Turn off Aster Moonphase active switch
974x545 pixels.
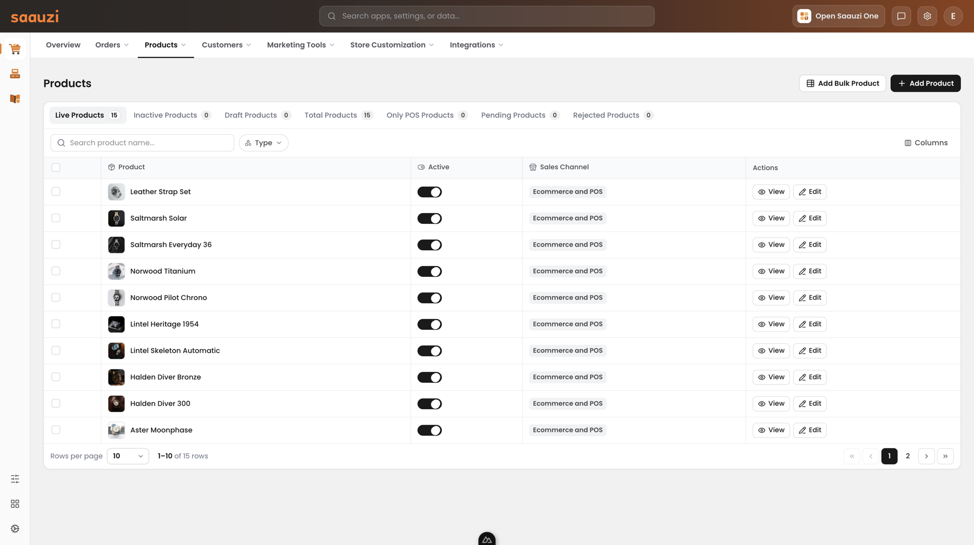click(430, 430)
